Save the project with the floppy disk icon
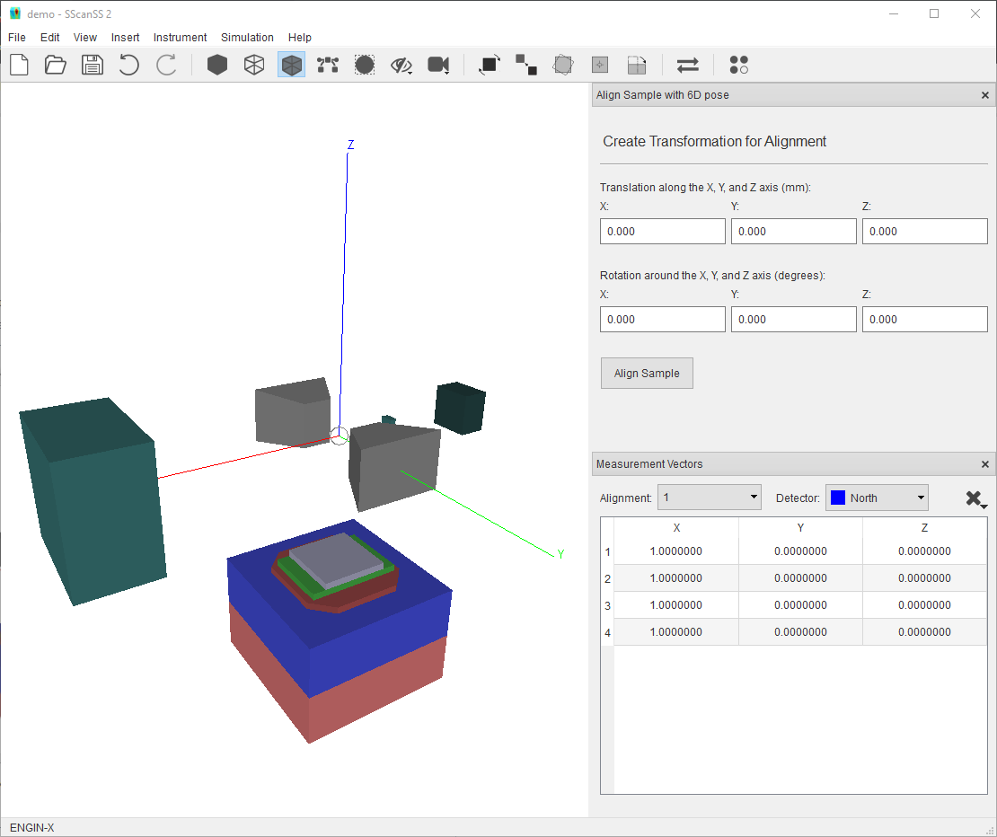Viewport: 997px width, 837px height. tap(93, 65)
